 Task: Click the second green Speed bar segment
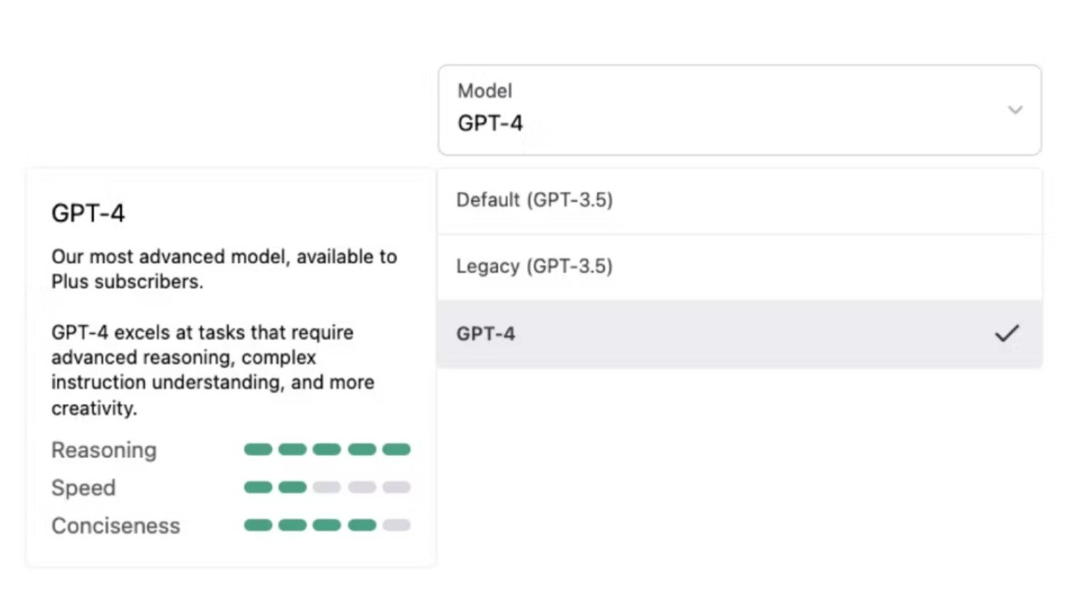pyautogui.click(x=293, y=488)
